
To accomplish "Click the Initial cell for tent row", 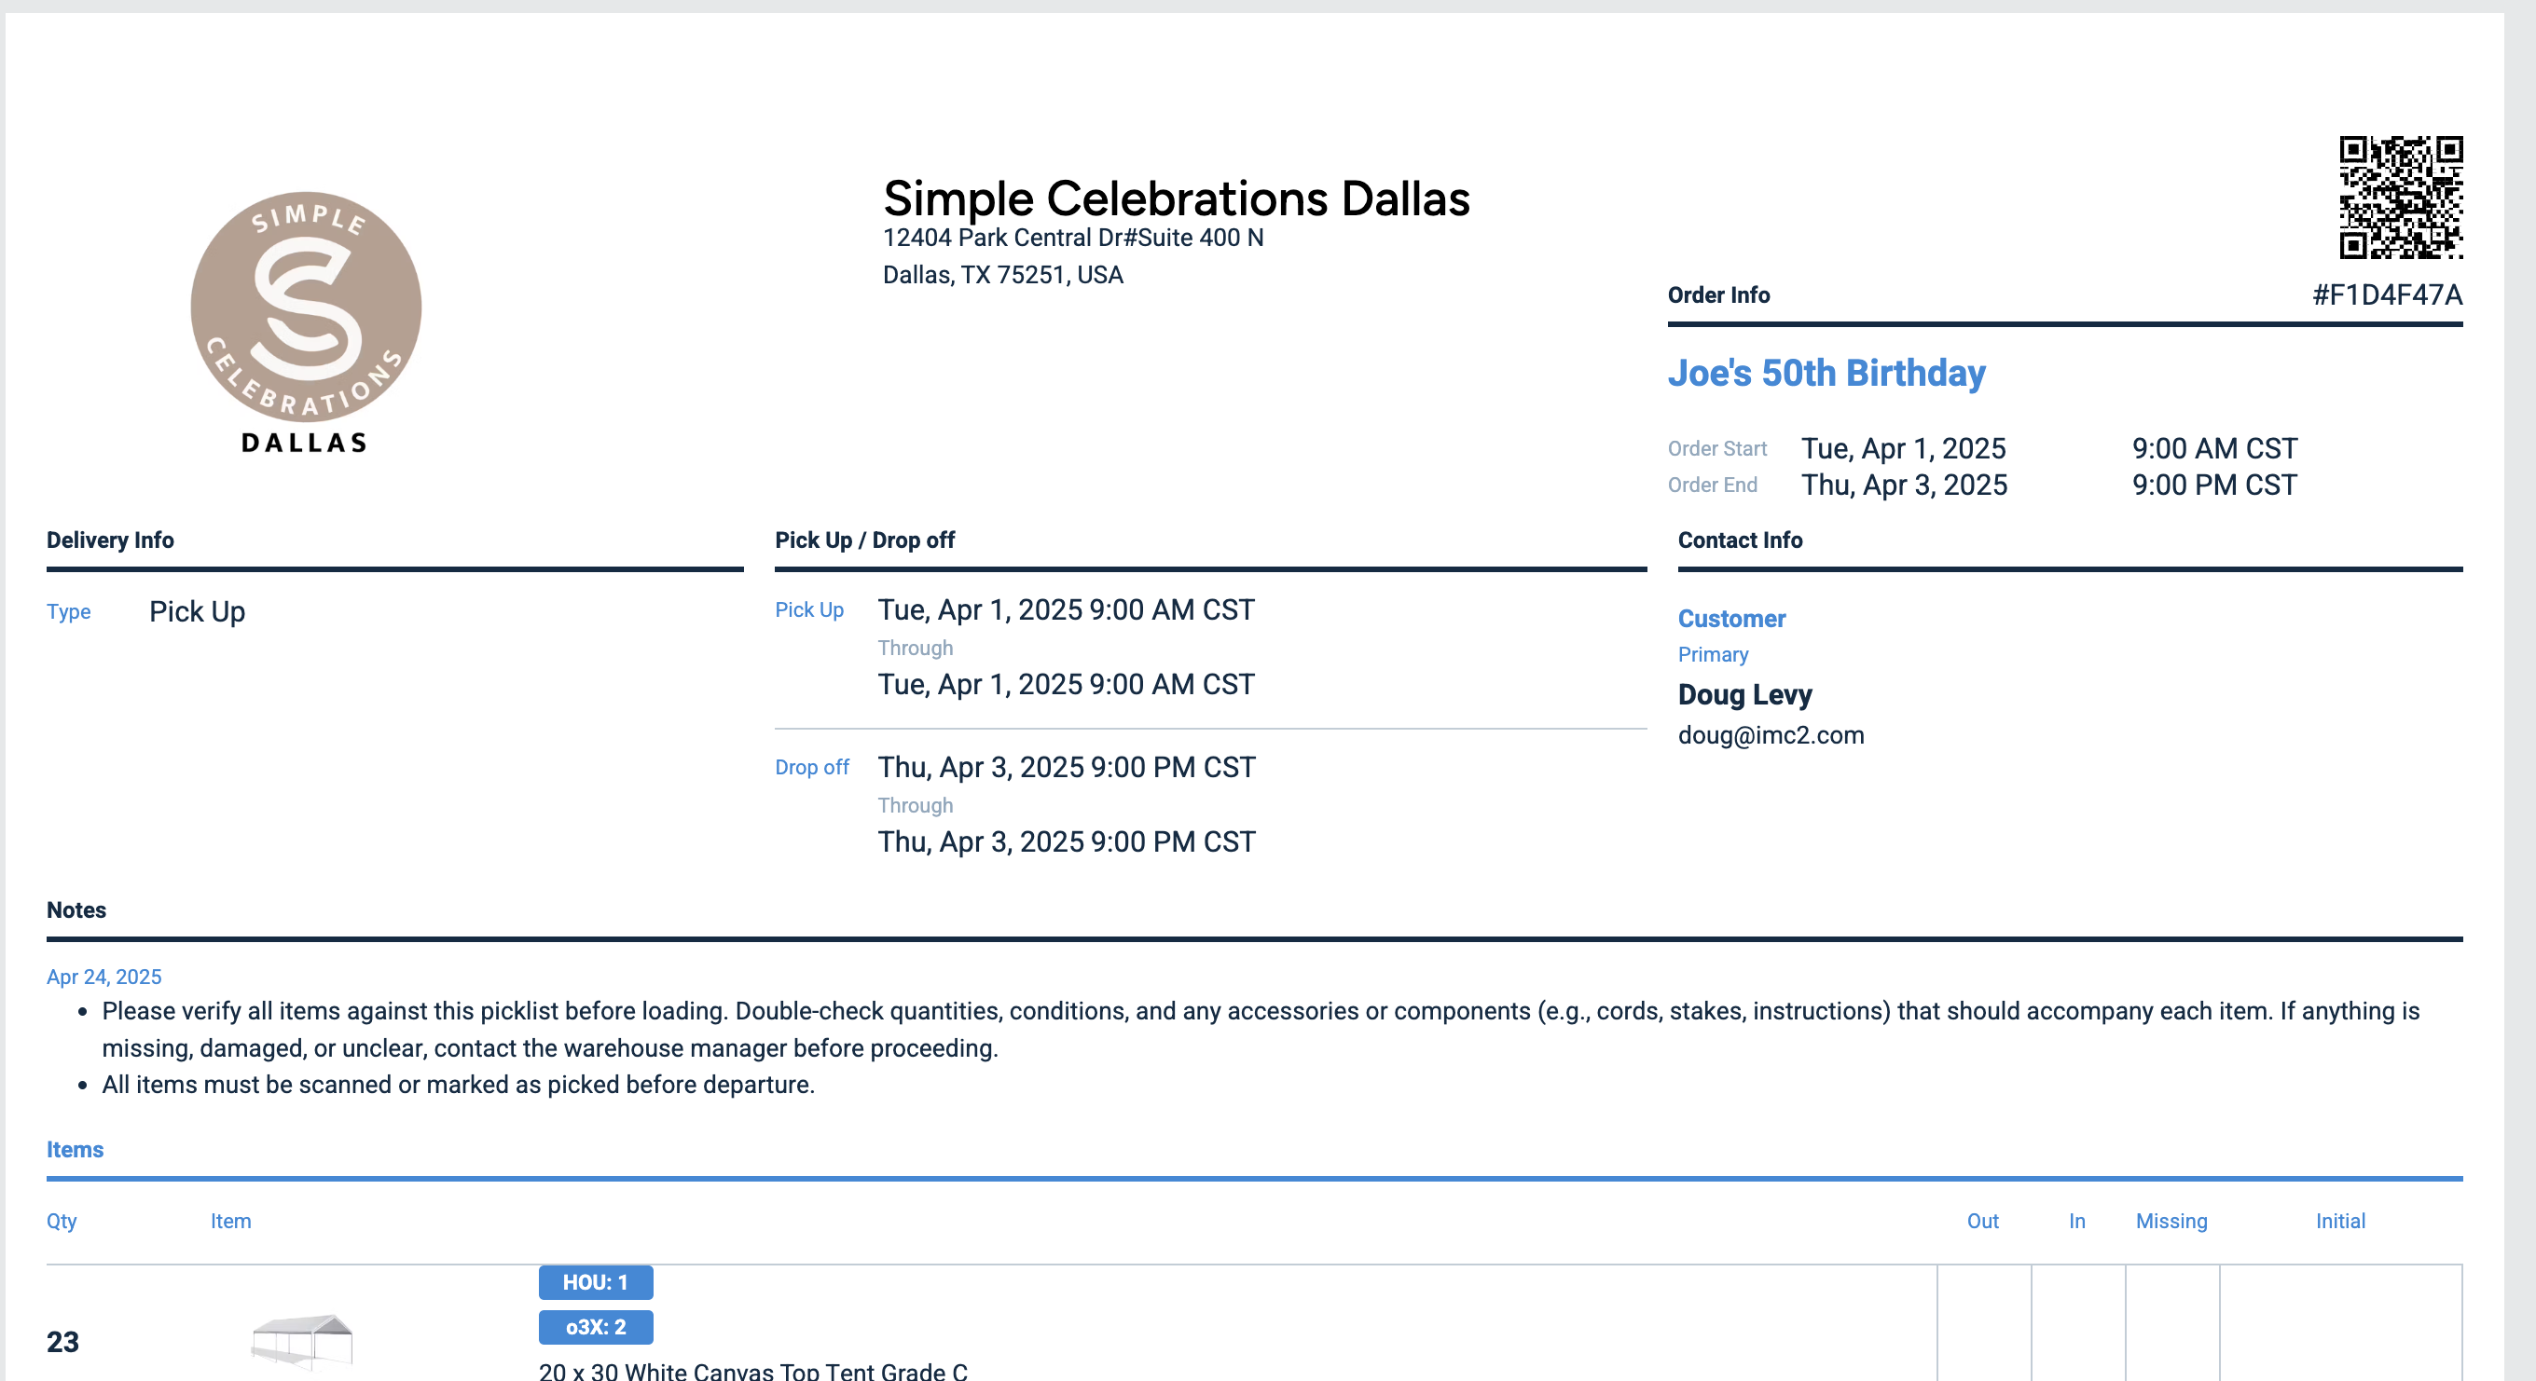I will tap(2341, 1323).
